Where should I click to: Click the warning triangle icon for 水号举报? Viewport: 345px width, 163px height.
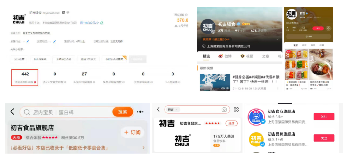(x=176, y=26)
